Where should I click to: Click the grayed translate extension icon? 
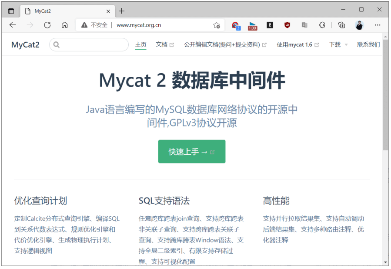304,25
